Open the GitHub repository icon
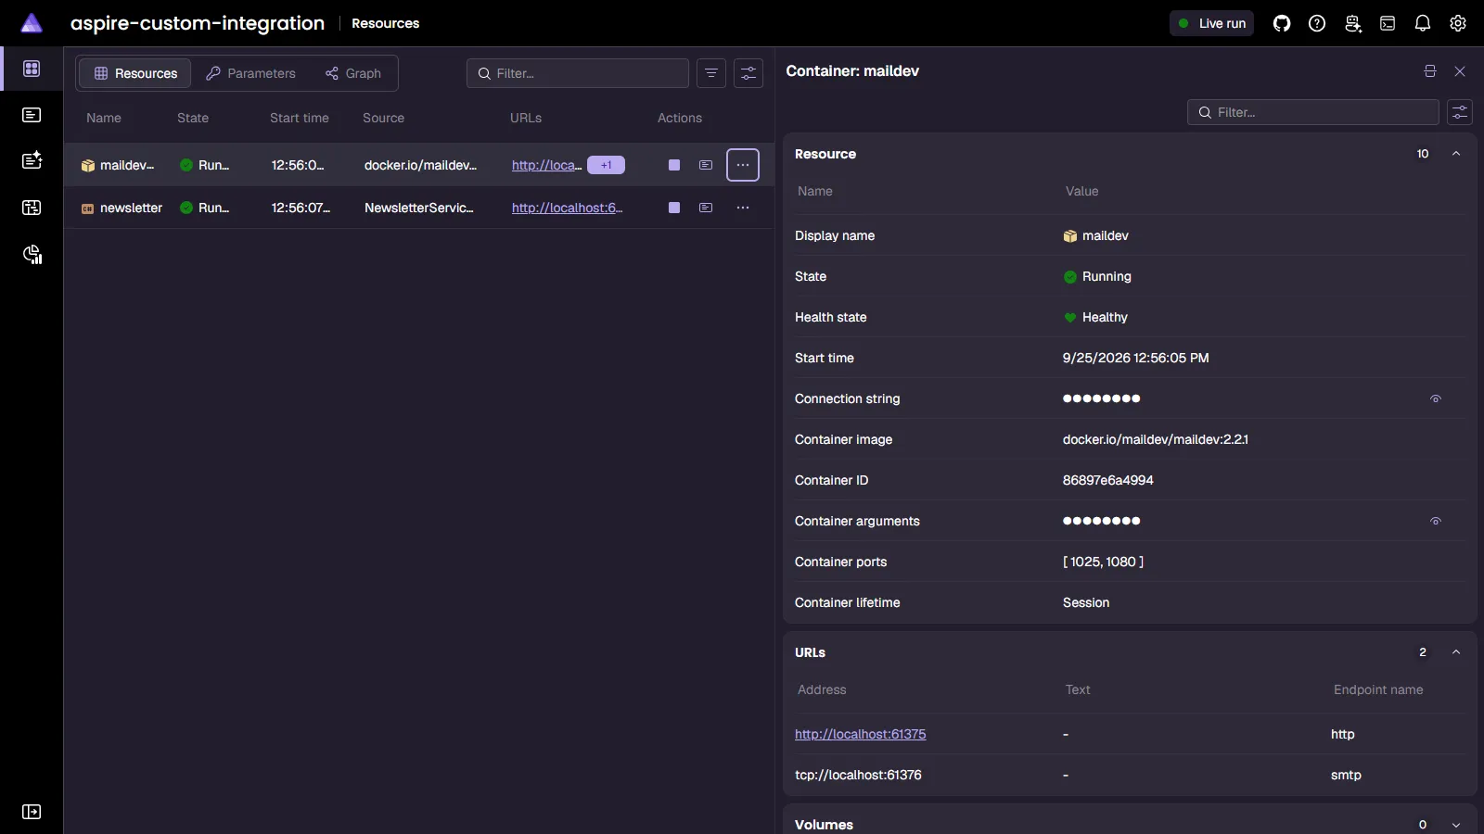 (x=1282, y=23)
